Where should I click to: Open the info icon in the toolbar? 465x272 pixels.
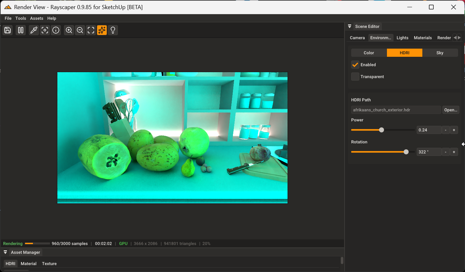click(x=56, y=30)
